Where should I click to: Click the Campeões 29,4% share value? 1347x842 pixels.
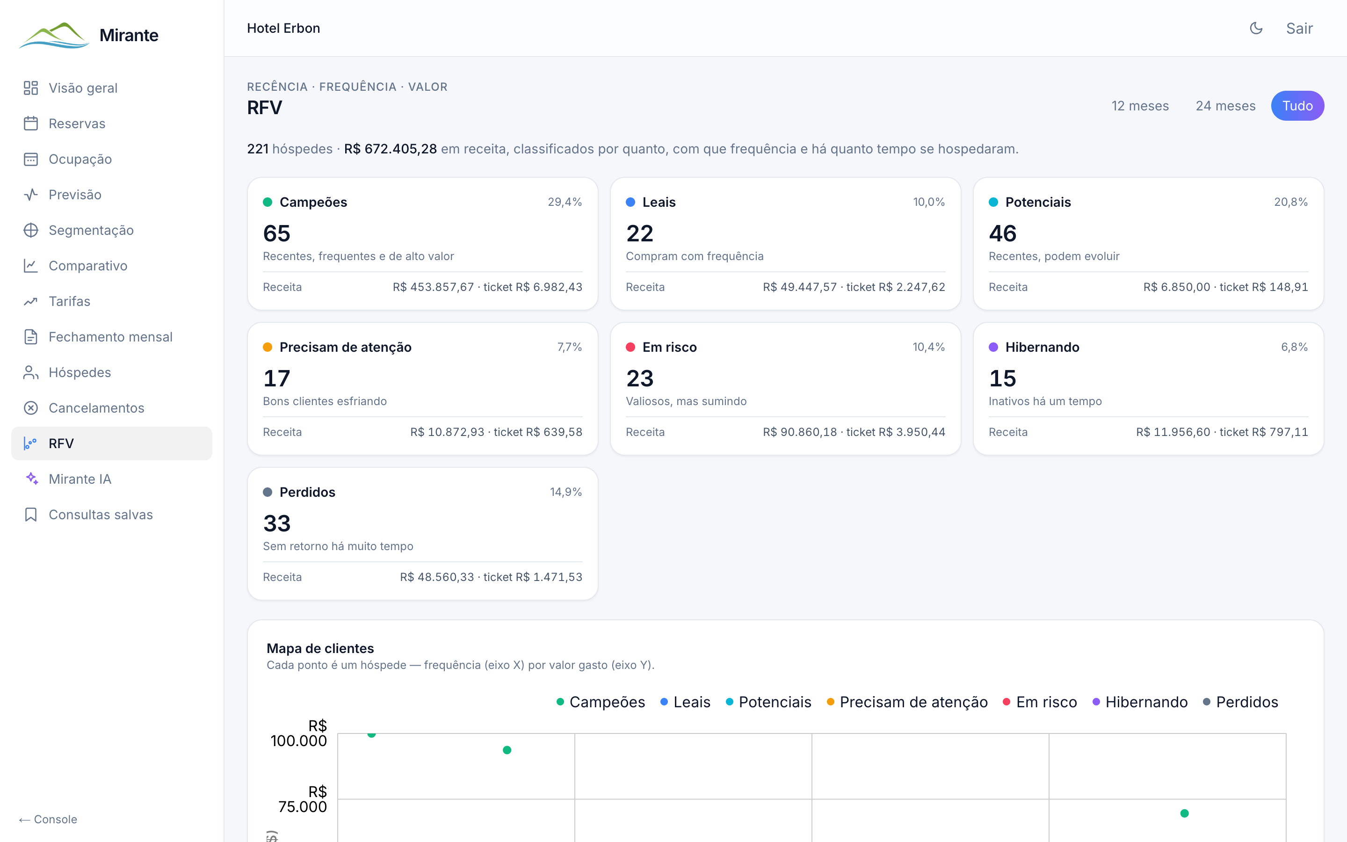pos(565,202)
